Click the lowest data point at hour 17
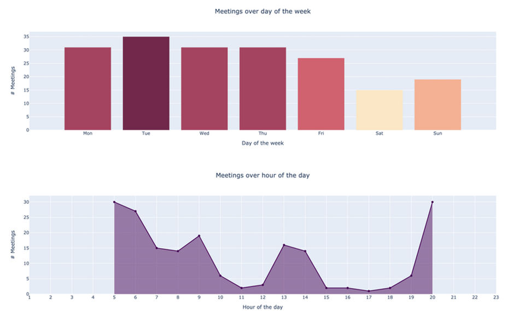This screenshot has width=525, height=328. pyautogui.click(x=369, y=291)
